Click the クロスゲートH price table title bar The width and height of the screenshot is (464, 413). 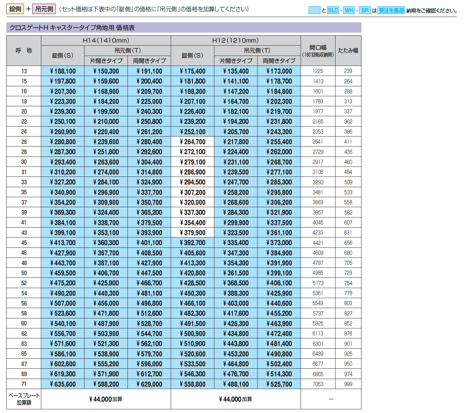pyautogui.click(x=183, y=28)
